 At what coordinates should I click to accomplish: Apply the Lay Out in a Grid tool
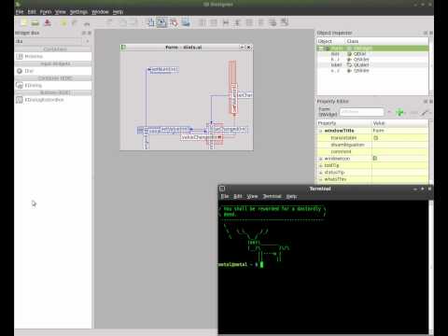click(249, 22)
